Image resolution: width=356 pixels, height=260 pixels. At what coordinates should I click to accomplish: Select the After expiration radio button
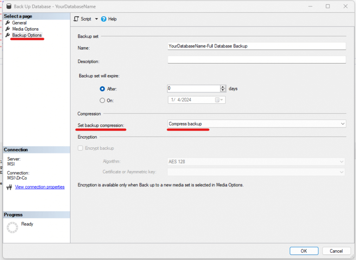pyautogui.click(x=102, y=89)
